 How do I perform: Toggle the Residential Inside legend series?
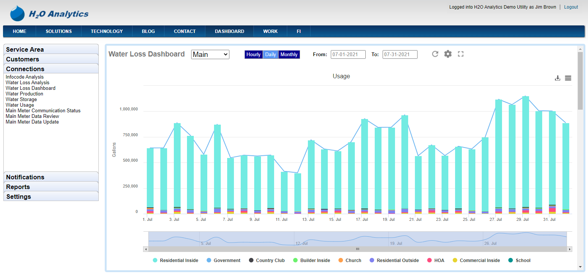(x=175, y=260)
